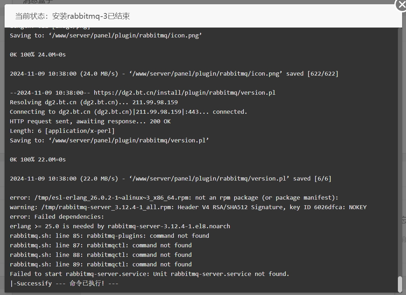Click the 'Connecting to dg2.bt.cn' line

128,112
